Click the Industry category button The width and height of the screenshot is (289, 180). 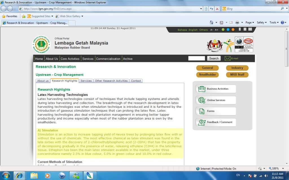click(x=237, y=68)
